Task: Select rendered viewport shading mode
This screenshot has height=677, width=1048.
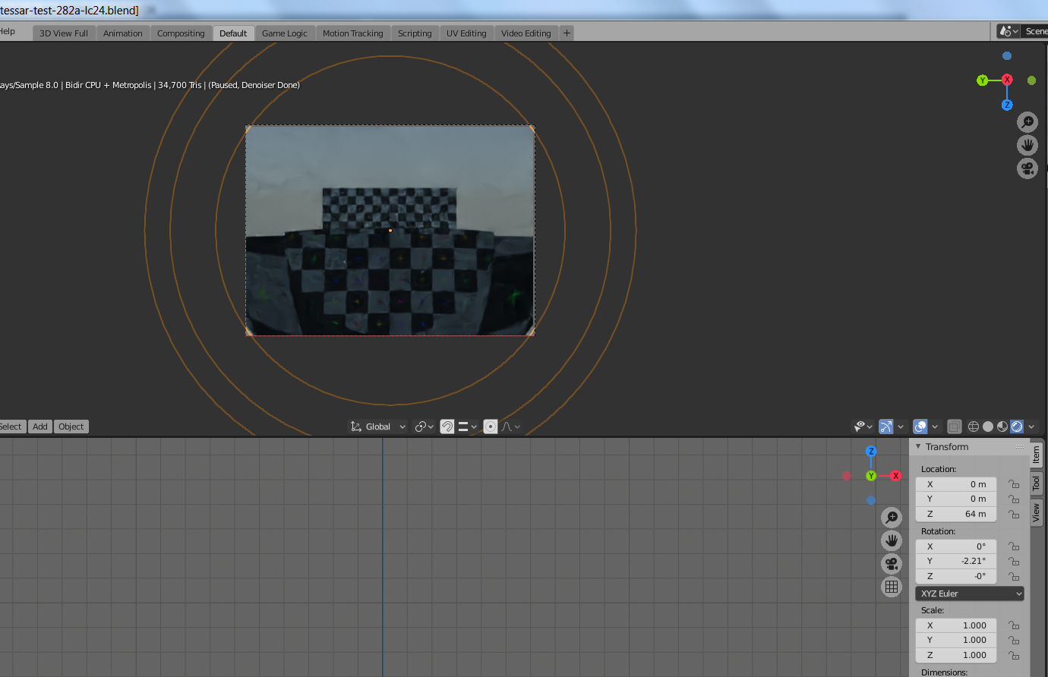Action: click(x=1017, y=427)
